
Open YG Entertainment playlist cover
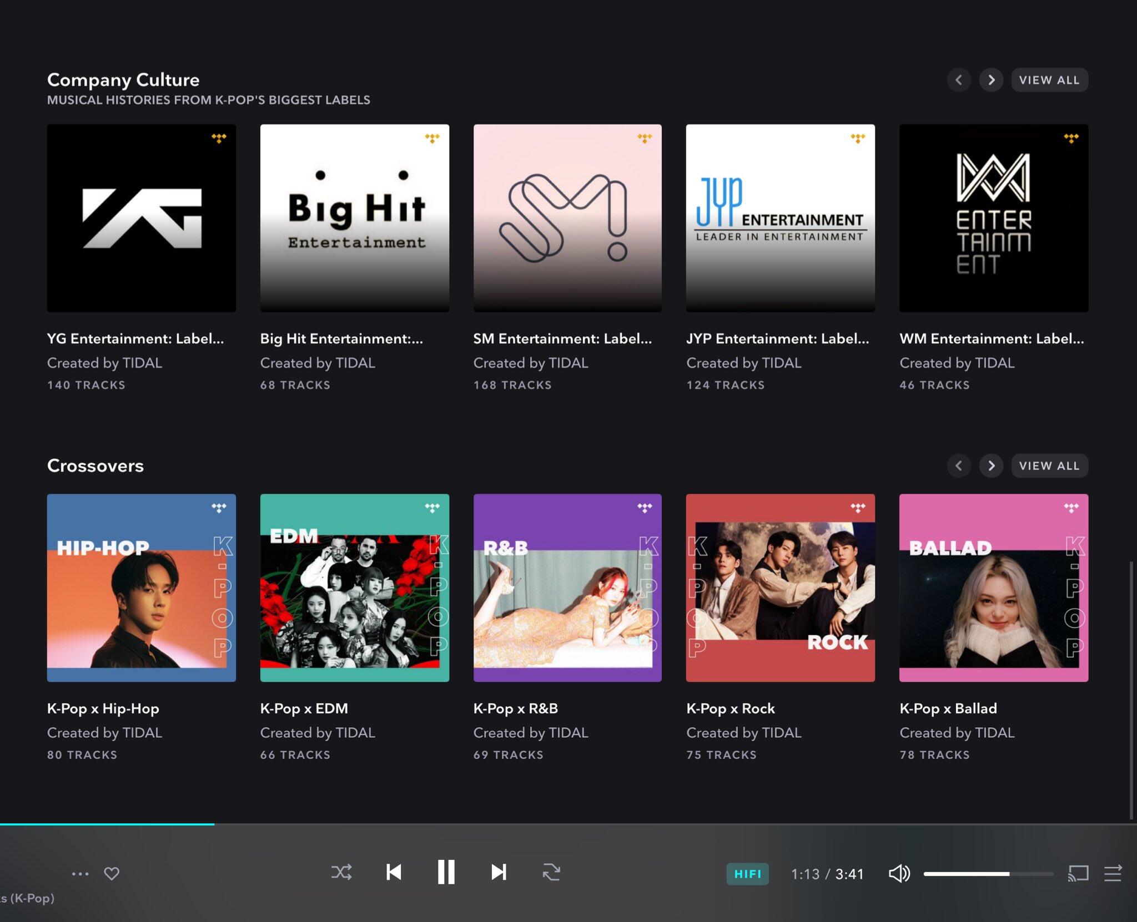142,218
